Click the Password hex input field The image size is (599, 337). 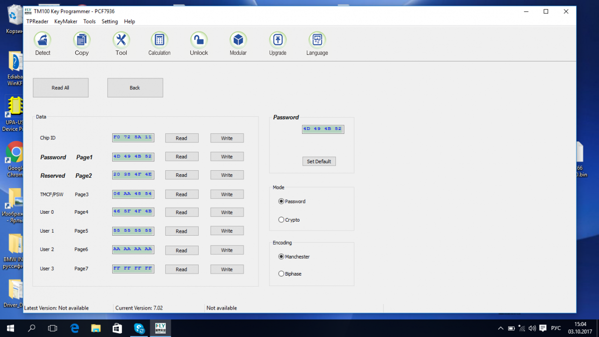pos(322,129)
